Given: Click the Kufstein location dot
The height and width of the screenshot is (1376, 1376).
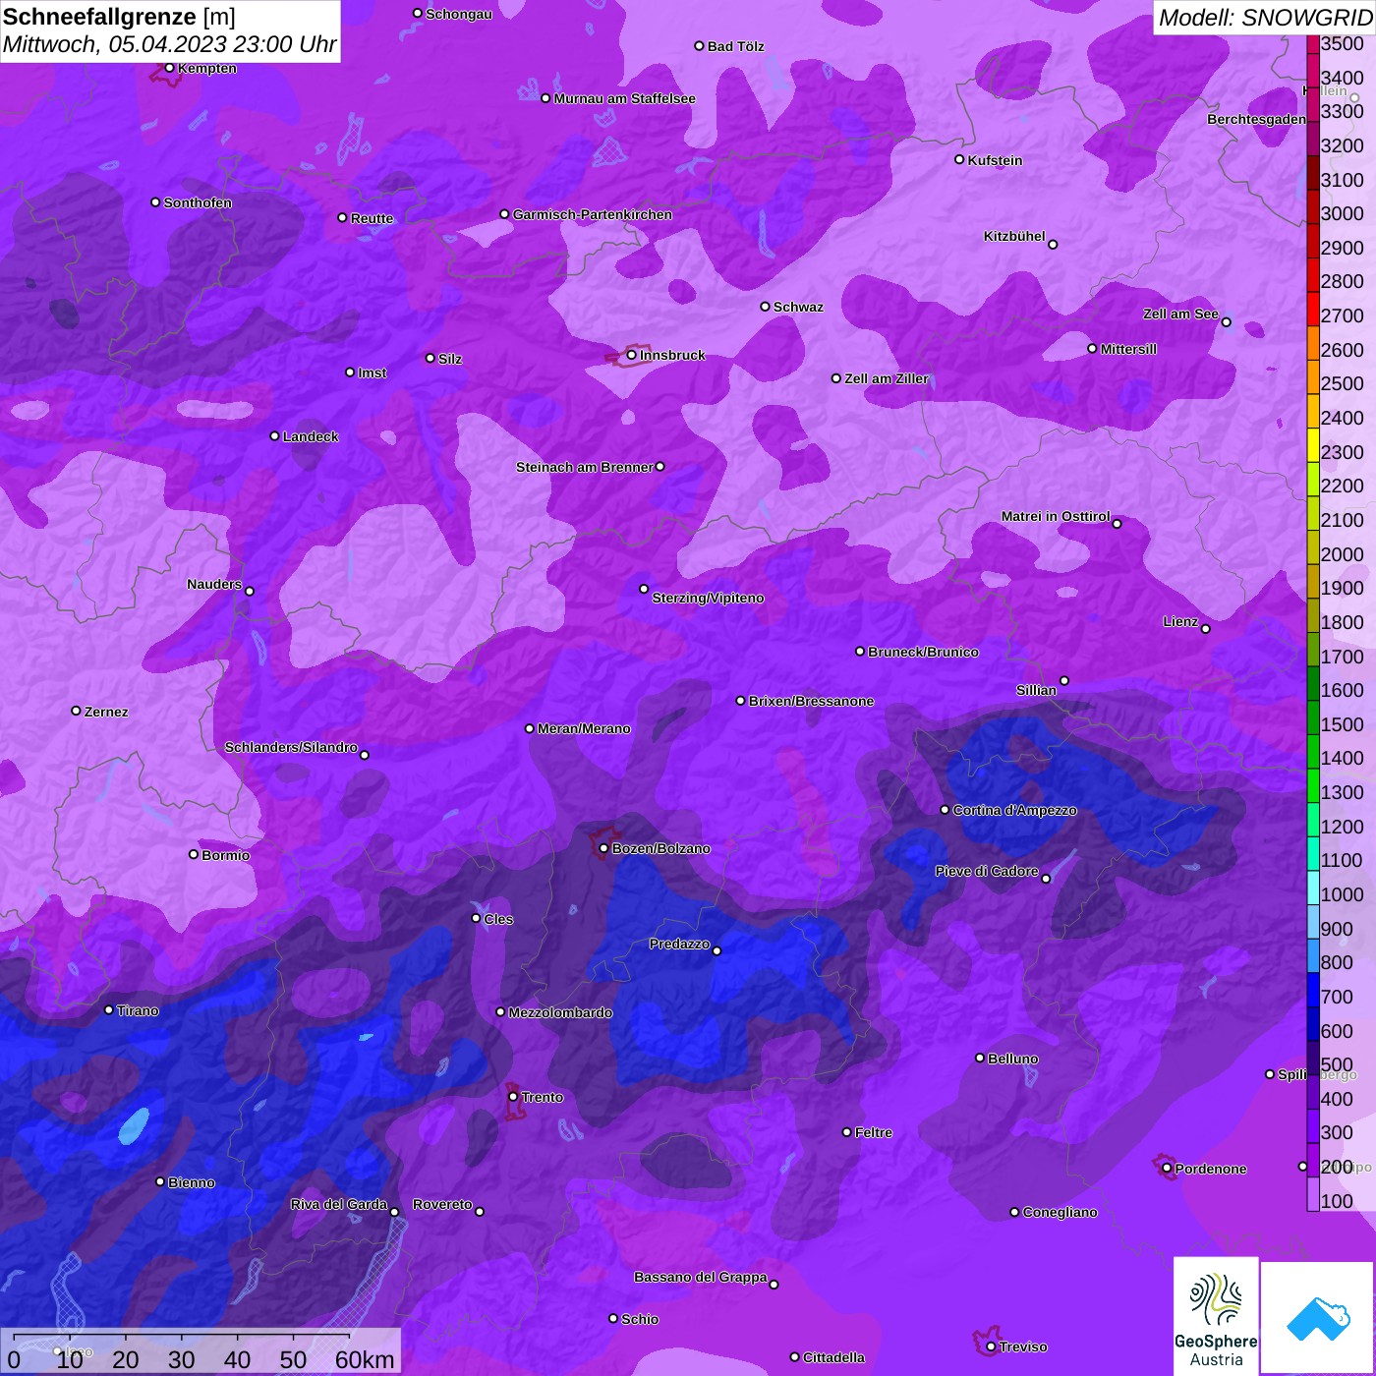Looking at the screenshot, I should 959,159.
